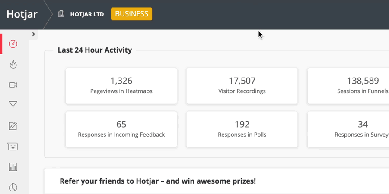Open Incoming Feedback via the smiley face icon
Viewport: 389px width, 194px height.
13,147
